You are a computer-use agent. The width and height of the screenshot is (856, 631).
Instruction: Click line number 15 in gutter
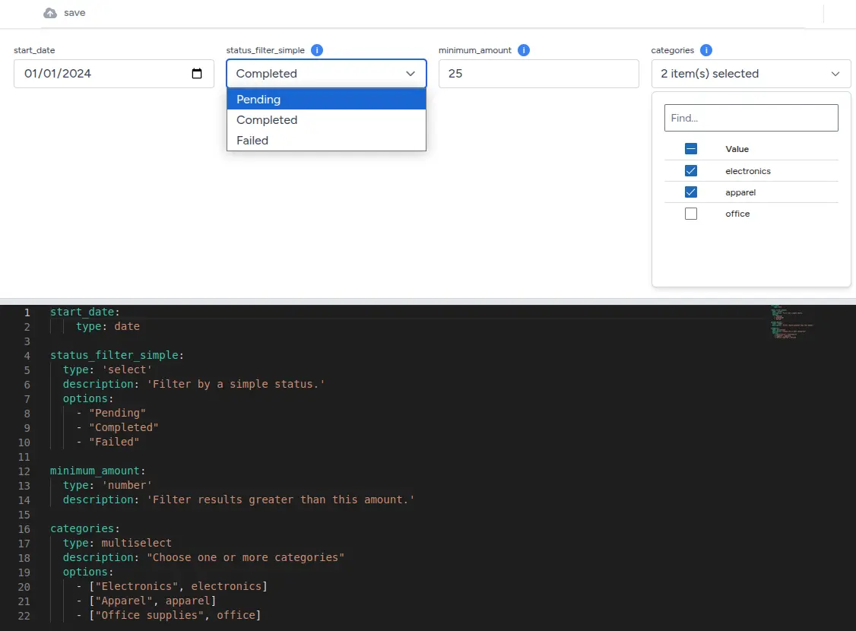24,515
